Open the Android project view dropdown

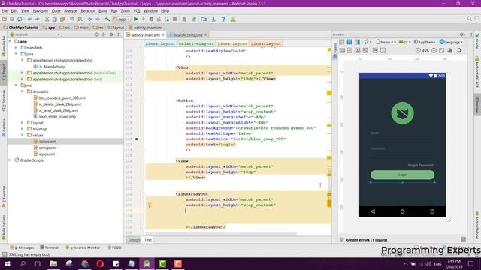click(35, 34)
